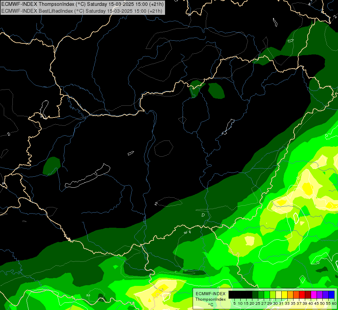Click the legend tick value '25'
338x310 pixels.
258,303
